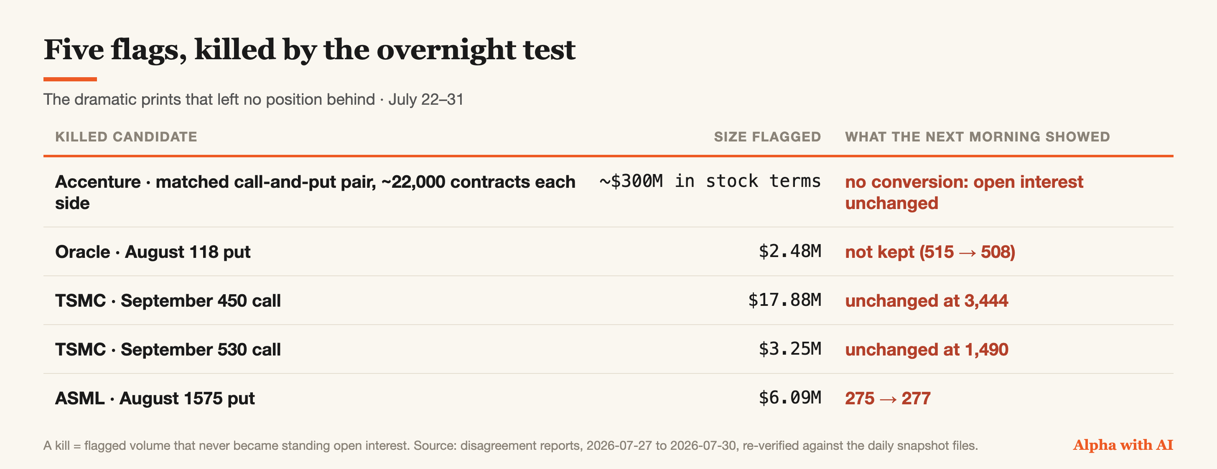Click WHAT THE NEXT MORNING SHOWED header

click(x=977, y=137)
